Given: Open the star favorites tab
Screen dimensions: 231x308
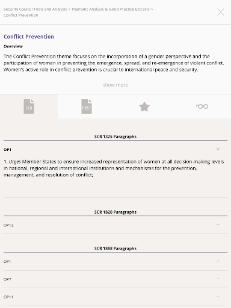Looking at the screenshot, I should [x=144, y=106].
